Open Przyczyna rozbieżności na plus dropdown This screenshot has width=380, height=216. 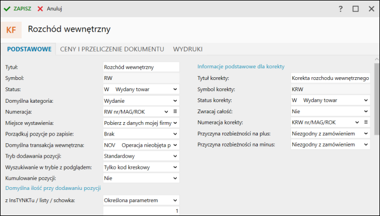coord(331,133)
